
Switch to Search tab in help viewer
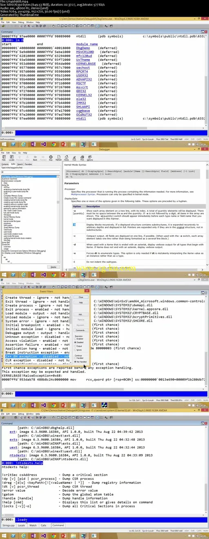pos(20,164)
